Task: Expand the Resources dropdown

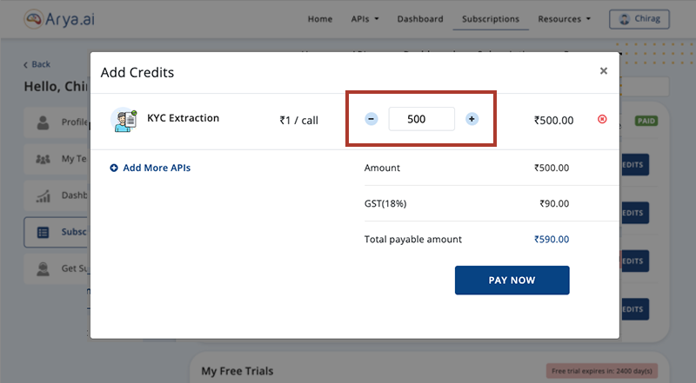Action: [x=564, y=19]
